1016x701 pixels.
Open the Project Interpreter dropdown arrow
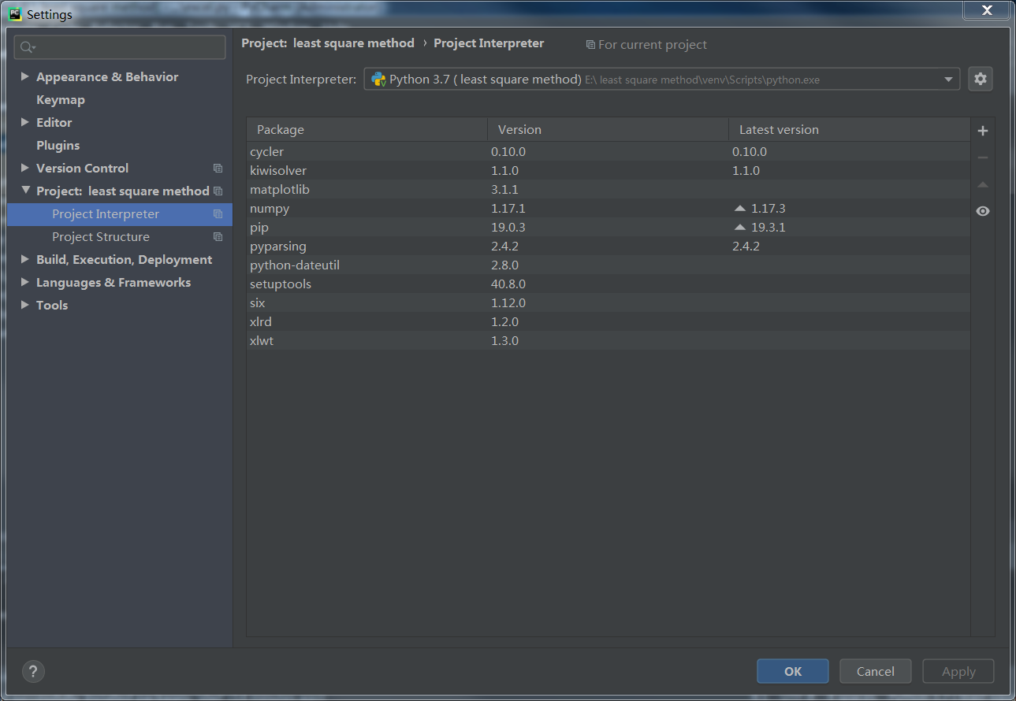(948, 80)
